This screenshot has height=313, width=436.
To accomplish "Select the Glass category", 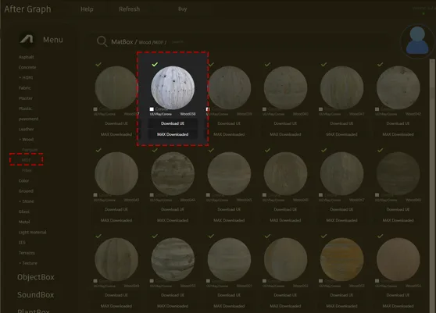I will (x=24, y=212).
